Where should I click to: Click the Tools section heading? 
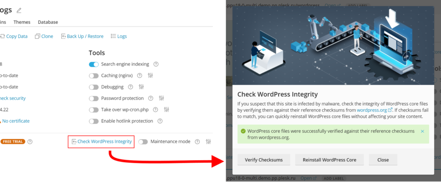(x=97, y=53)
